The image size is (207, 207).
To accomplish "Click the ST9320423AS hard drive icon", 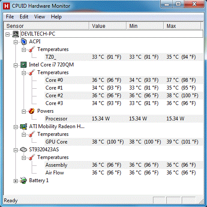I will click(x=24, y=150).
